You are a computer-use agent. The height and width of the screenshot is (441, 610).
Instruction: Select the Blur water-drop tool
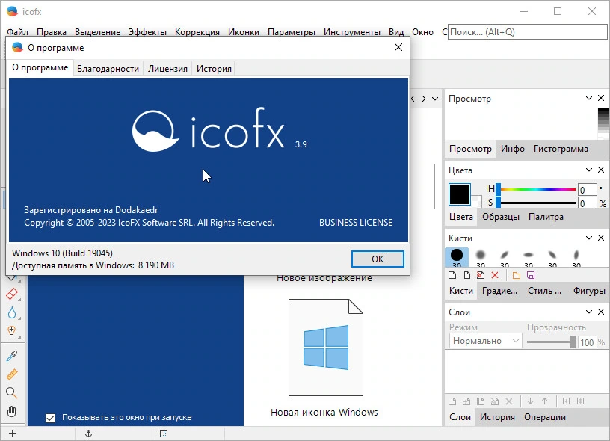pyautogui.click(x=12, y=312)
